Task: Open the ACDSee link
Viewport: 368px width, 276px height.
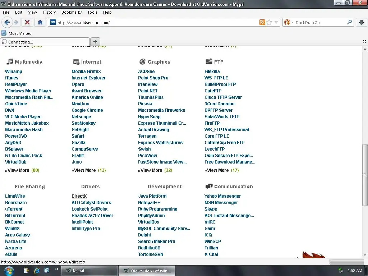Action: pyautogui.click(x=146, y=72)
